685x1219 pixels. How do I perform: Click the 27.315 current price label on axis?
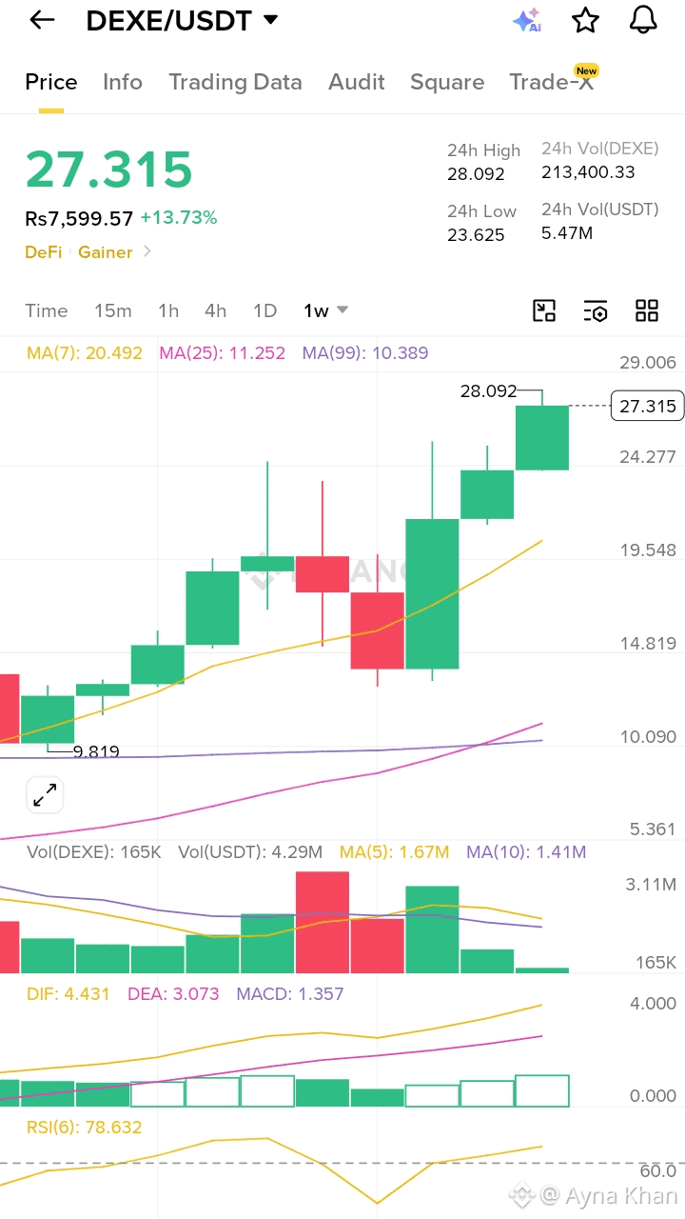coord(647,407)
